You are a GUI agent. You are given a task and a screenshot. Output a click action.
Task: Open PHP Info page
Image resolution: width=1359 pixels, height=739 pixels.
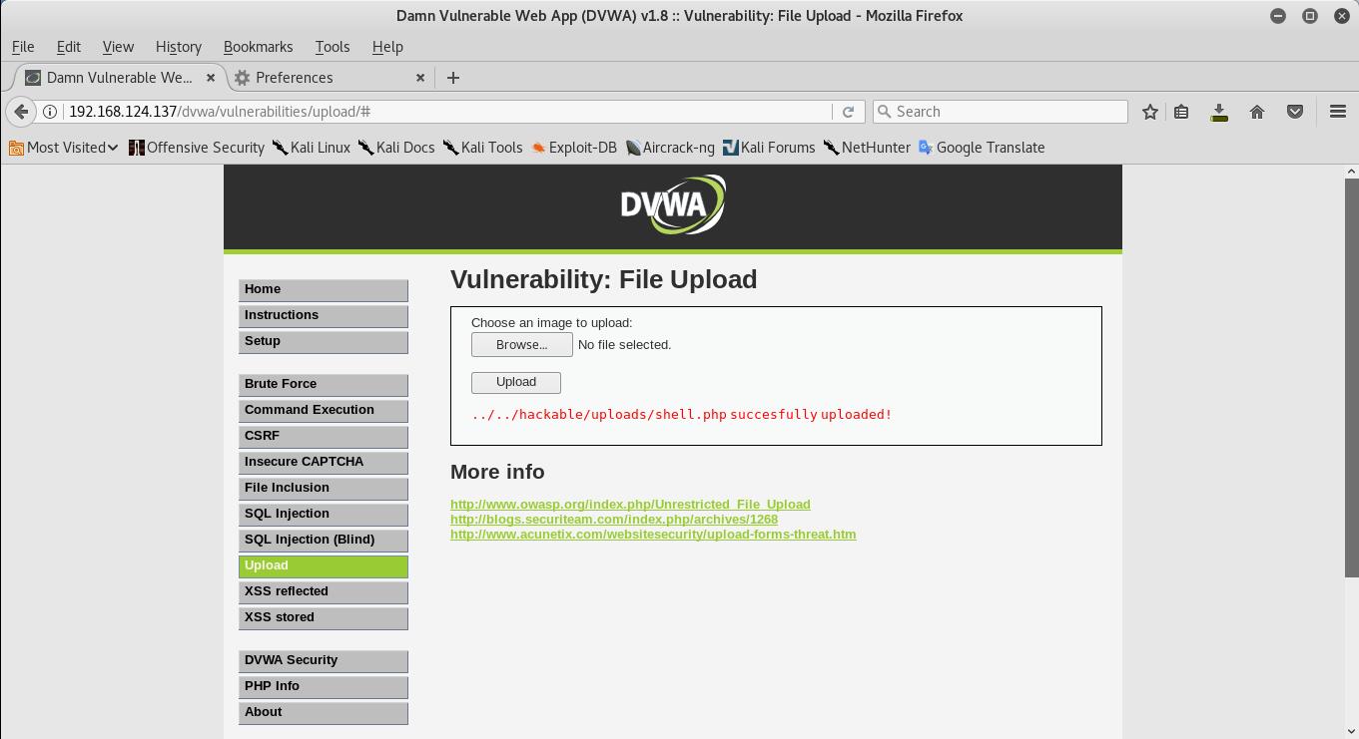tap(324, 687)
